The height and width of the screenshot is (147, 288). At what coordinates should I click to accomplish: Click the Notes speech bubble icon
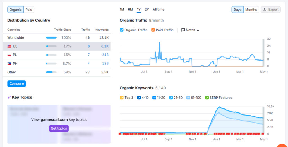[x=183, y=30]
